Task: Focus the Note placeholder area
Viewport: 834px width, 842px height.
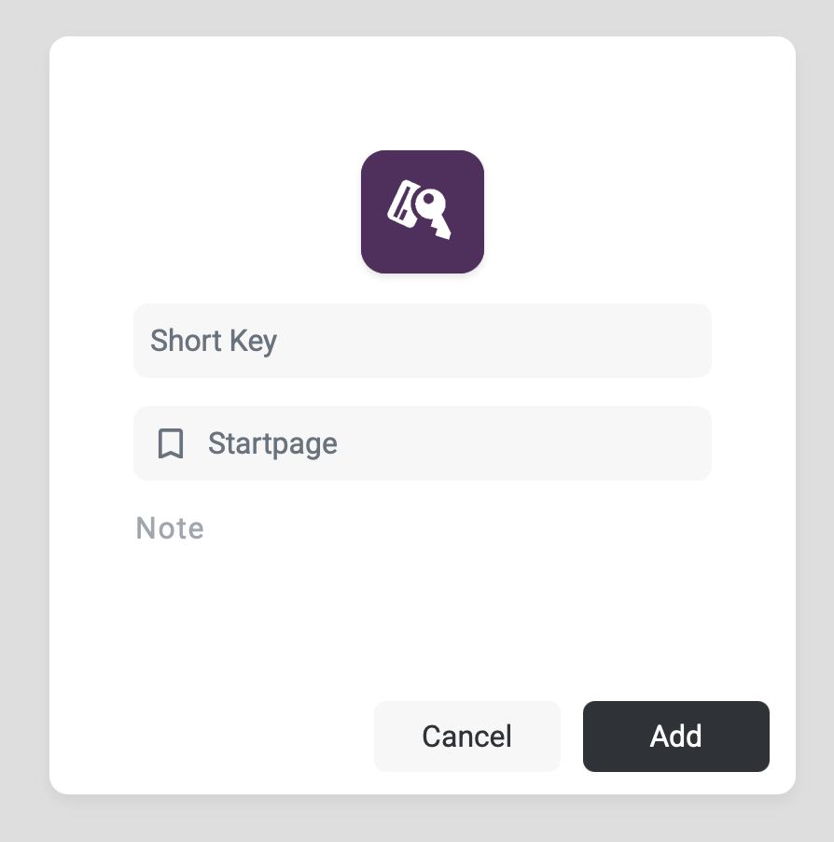Action: pyautogui.click(x=171, y=529)
